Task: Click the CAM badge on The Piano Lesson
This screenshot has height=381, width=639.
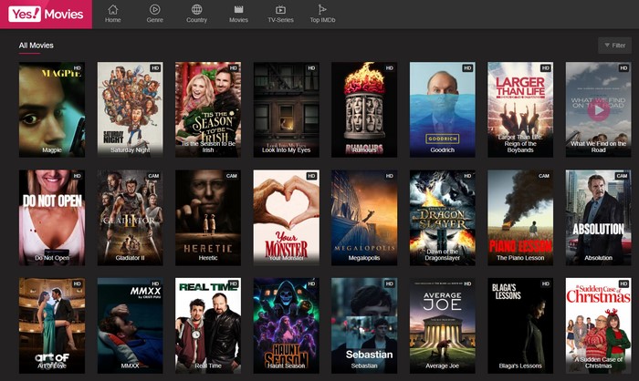Action: [544, 176]
